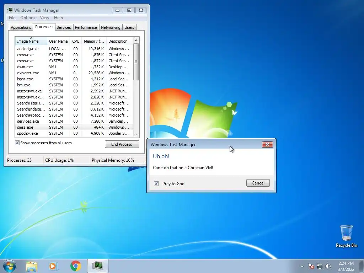Select the csrss.exe row with 1,876 K
Image resolution: width=364 pixels, height=273 pixels.
(x=74, y=55)
